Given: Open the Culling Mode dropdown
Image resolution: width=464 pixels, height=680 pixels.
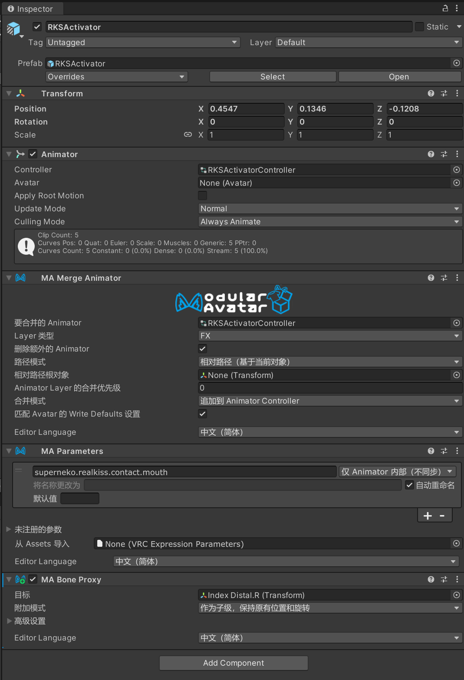Looking at the screenshot, I should [330, 222].
